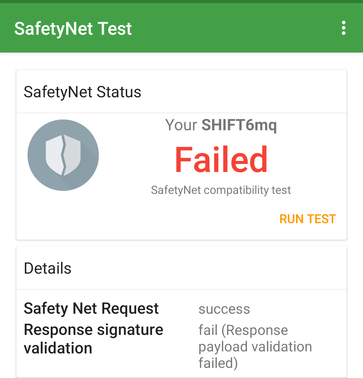Tap the red Failed result text

pyautogui.click(x=221, y=160)
